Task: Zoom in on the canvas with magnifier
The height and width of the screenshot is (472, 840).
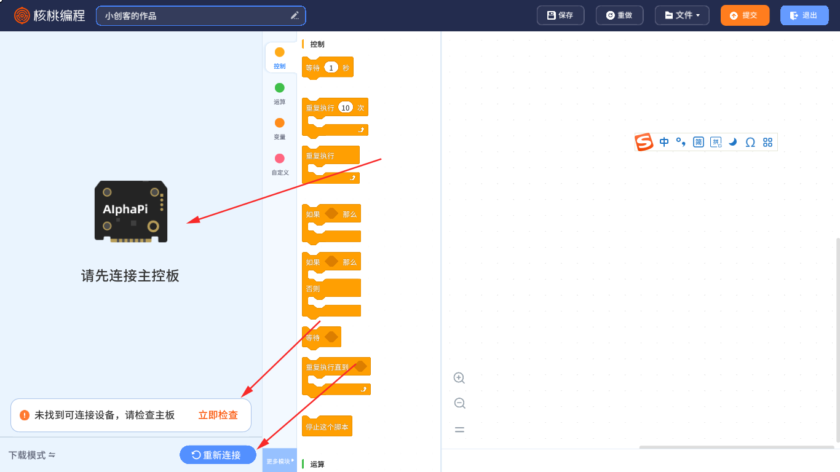Action: point(459,377)
